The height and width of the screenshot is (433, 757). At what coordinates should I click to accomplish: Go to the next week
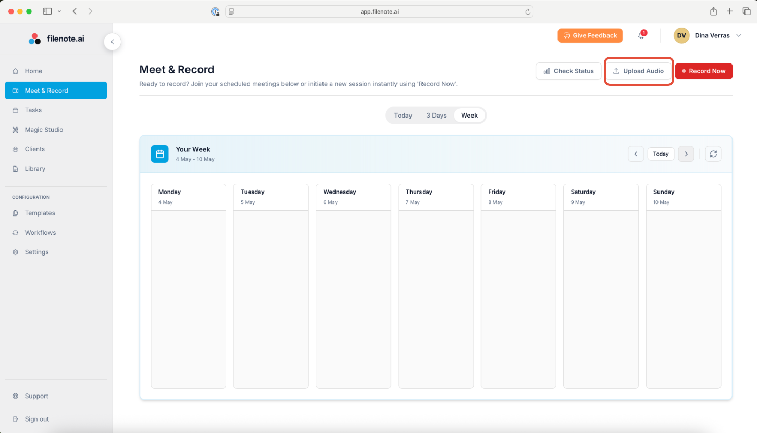click(686, 154)
